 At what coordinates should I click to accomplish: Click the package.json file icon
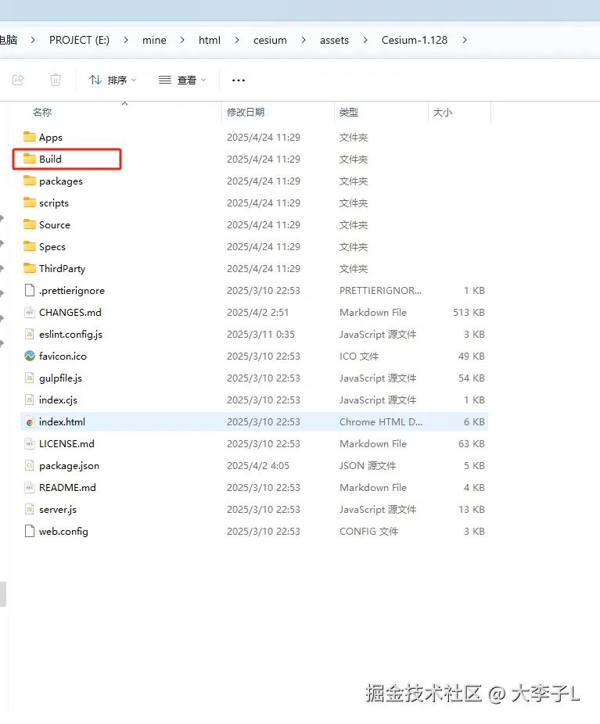(x=30, y=465)
